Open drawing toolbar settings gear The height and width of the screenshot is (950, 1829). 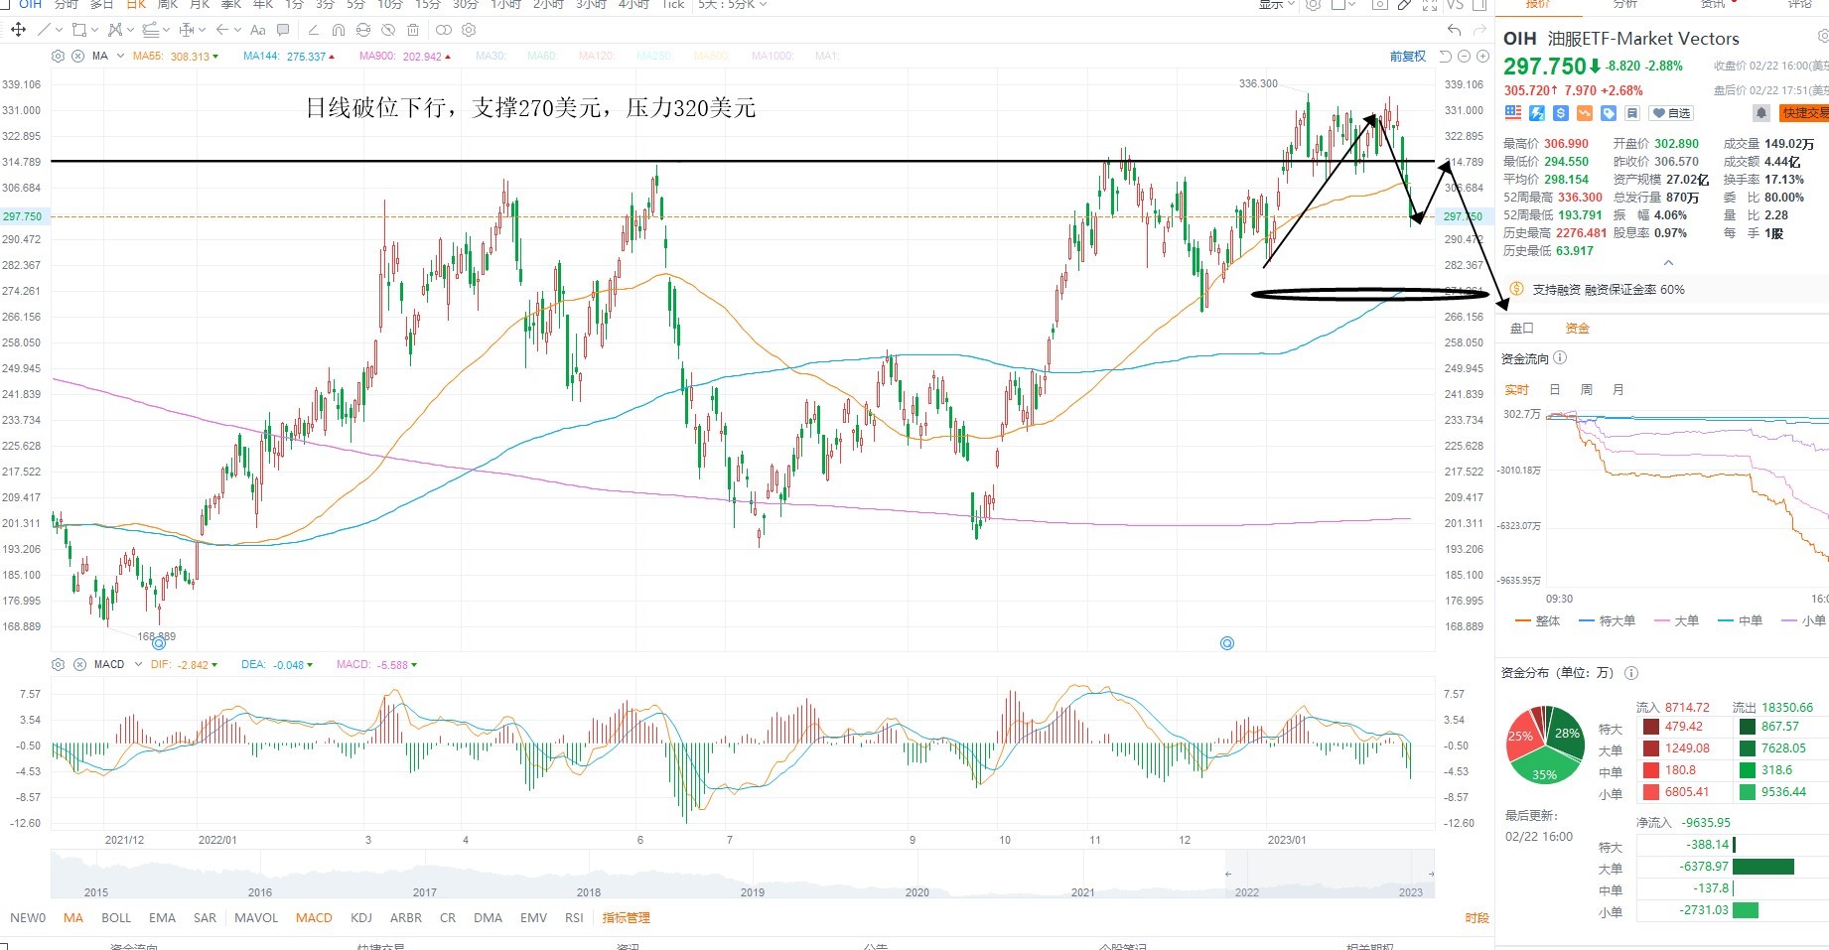click(x=469, y=30)
